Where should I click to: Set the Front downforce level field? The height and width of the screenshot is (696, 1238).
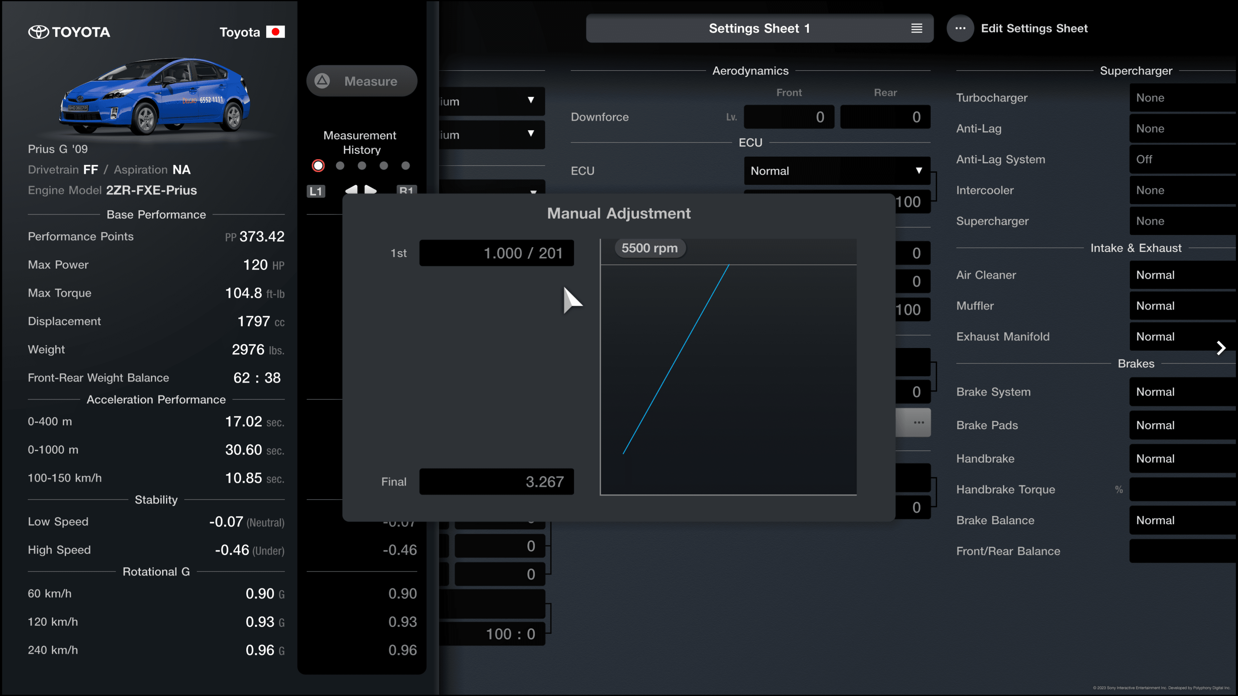[789, 117]
